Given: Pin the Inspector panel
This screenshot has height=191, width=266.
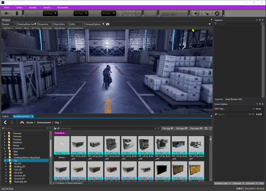Looking at the screenshot, I should (260, 20).
